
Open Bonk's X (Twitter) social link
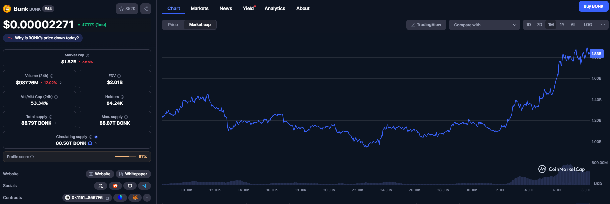pos(101,186)
